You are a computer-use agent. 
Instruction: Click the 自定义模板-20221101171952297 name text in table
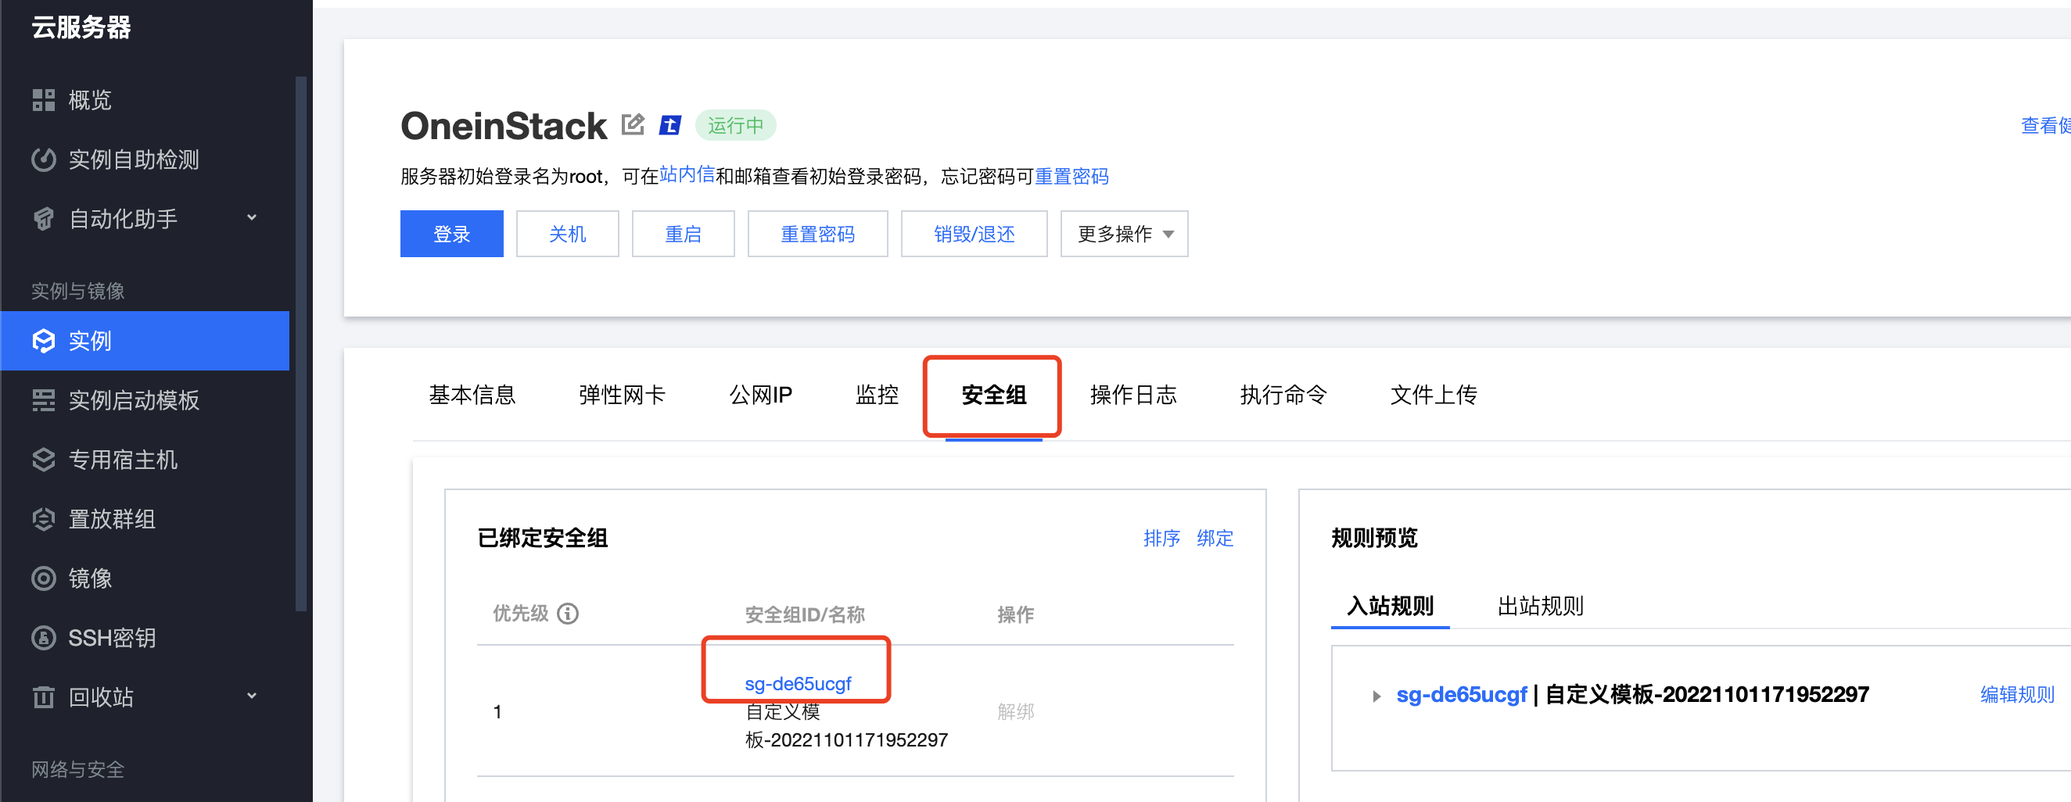pos(846,725)
